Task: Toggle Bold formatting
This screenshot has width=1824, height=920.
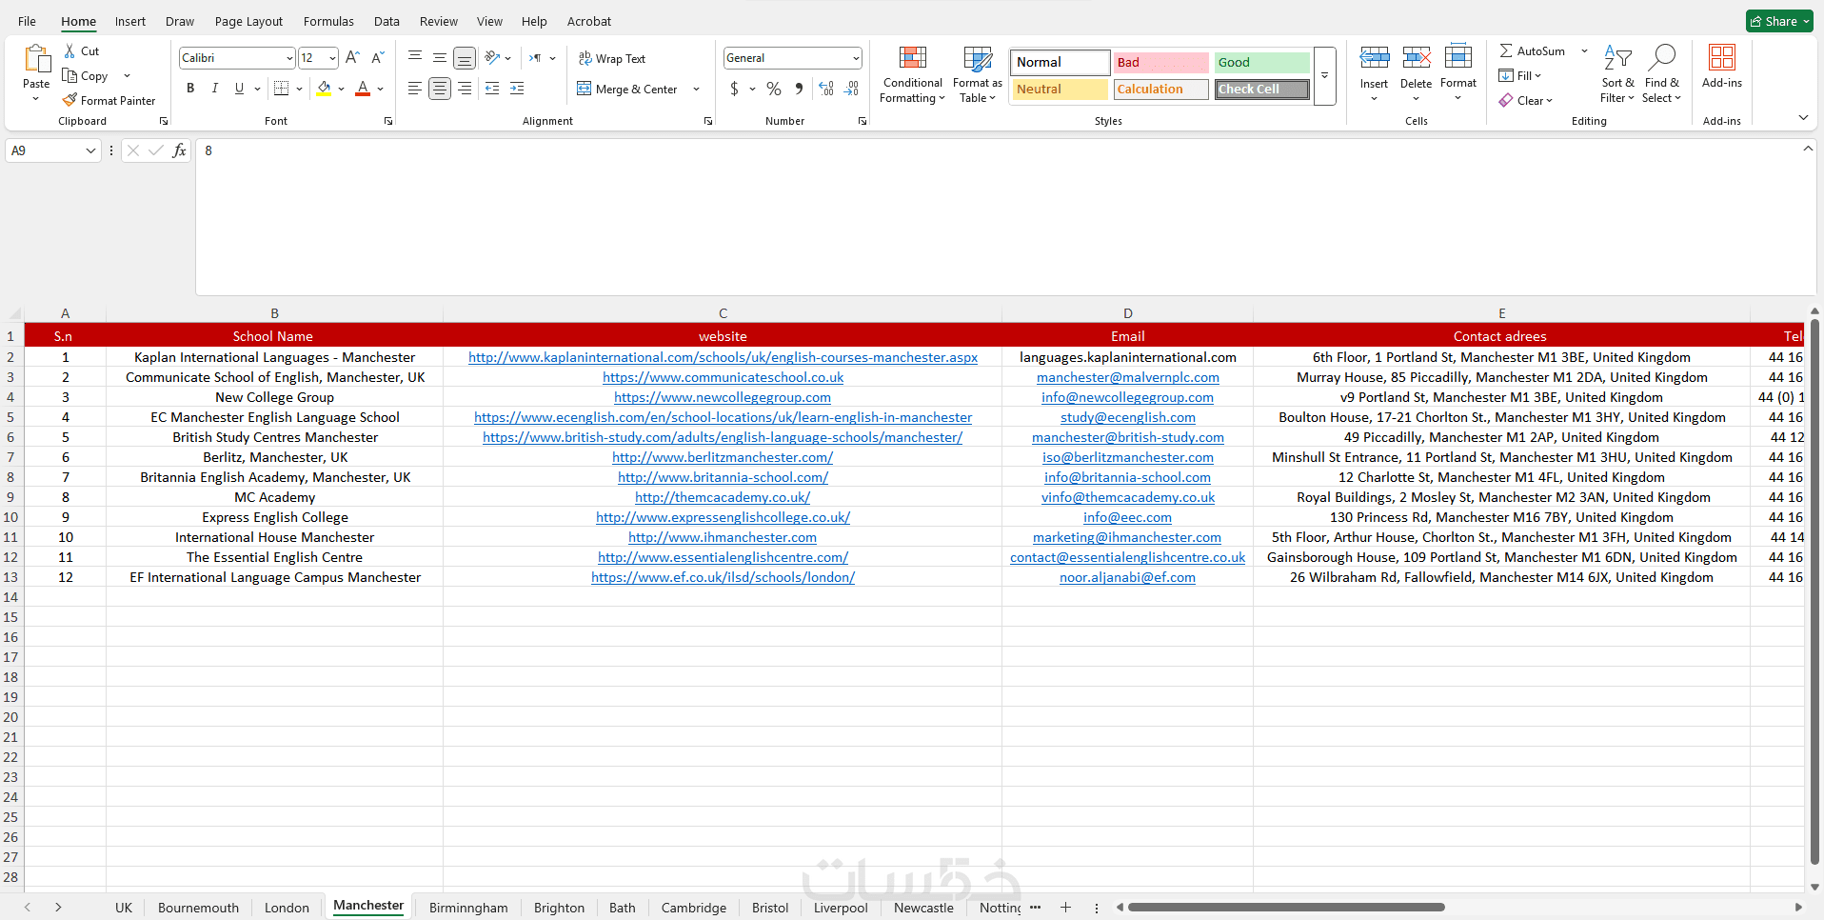Action: click(x=190, y=89)
